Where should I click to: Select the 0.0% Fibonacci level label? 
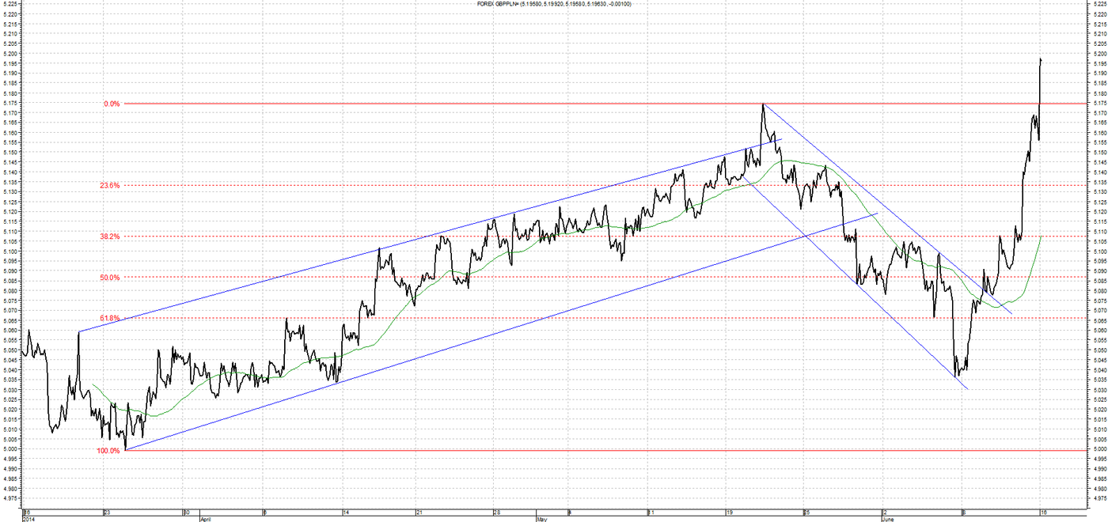coord(112,104)
